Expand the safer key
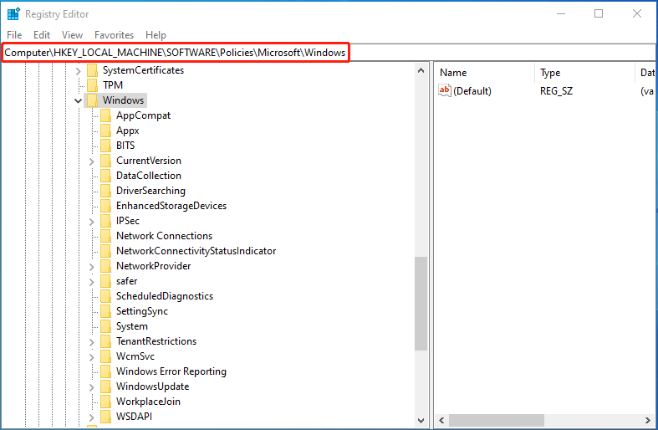Image resolution: width=658 pixels, height=430 pixels. [91, 282]
